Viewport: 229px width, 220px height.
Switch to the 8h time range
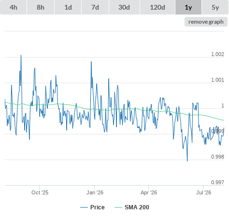[x=41, y=7]
